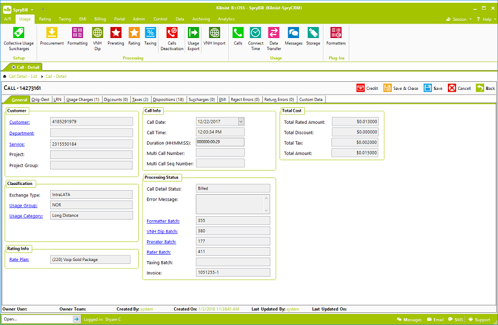498x325 pixels.
Task: Open SMS in the status bar
Action: click(455, 320)
